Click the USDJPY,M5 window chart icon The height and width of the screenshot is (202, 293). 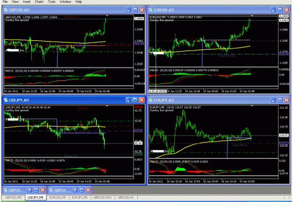pyautogui.click(x=6, y=100)
